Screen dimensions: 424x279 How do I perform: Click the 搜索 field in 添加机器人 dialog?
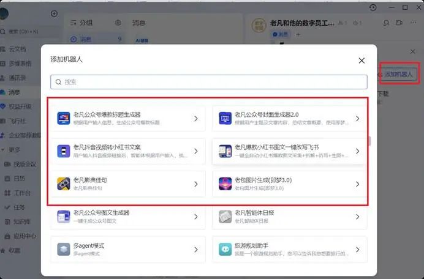[x=209, y=82]
